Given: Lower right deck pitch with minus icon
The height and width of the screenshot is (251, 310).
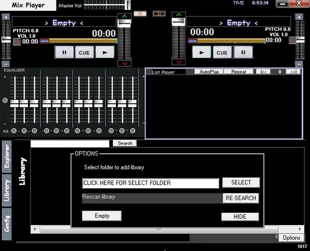Looking at the screenshot, I should [299, 64].
